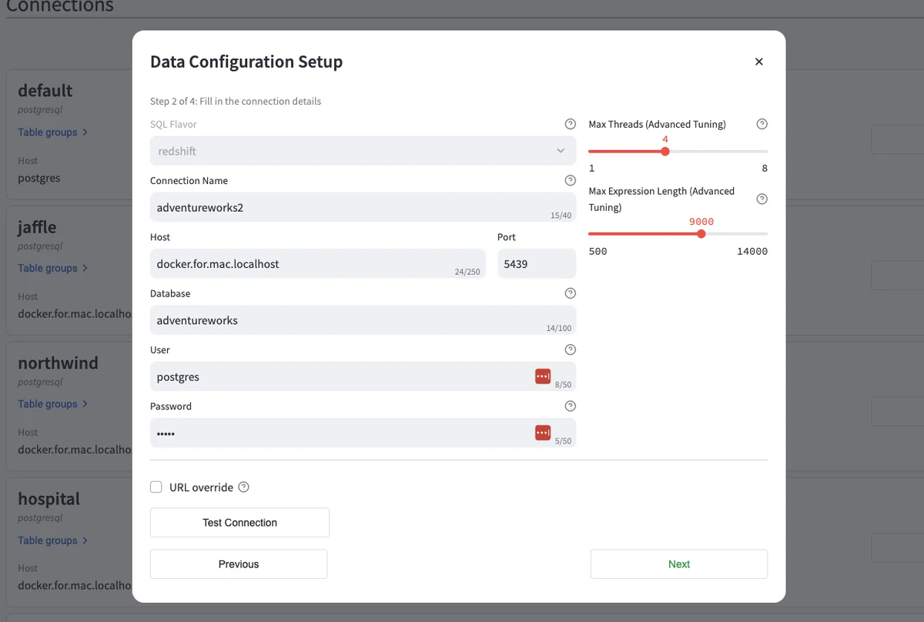The width and height of the screenshot is (924, 622).
Task: Click Max Expression Length help icon
Action: [762, 199]
